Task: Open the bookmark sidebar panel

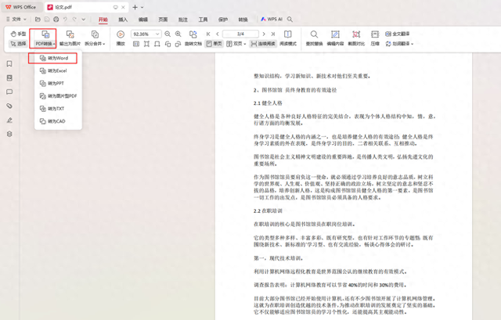Action: [x=9, y=64]
